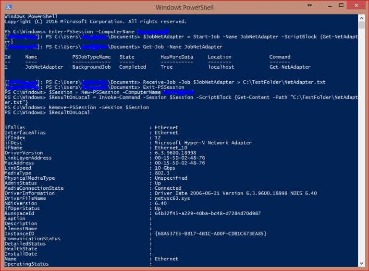Click the 'localhost' location value
The image size is (369, 271).
point(221,67)
